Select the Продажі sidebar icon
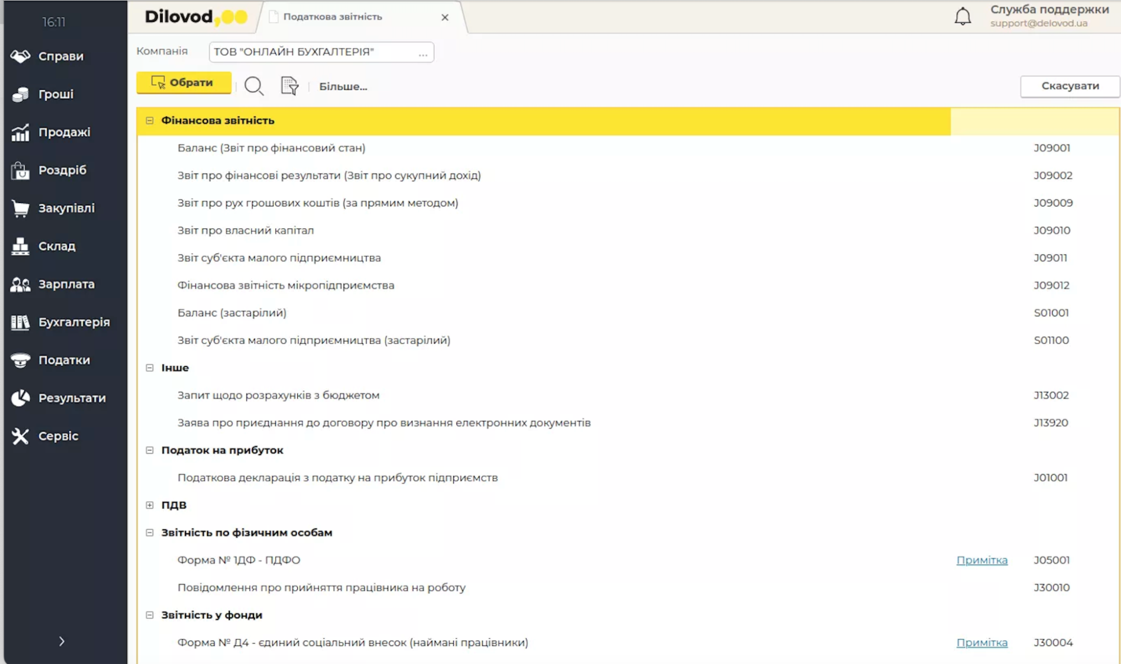The image size is (1121, 664). tap(63, 132)
